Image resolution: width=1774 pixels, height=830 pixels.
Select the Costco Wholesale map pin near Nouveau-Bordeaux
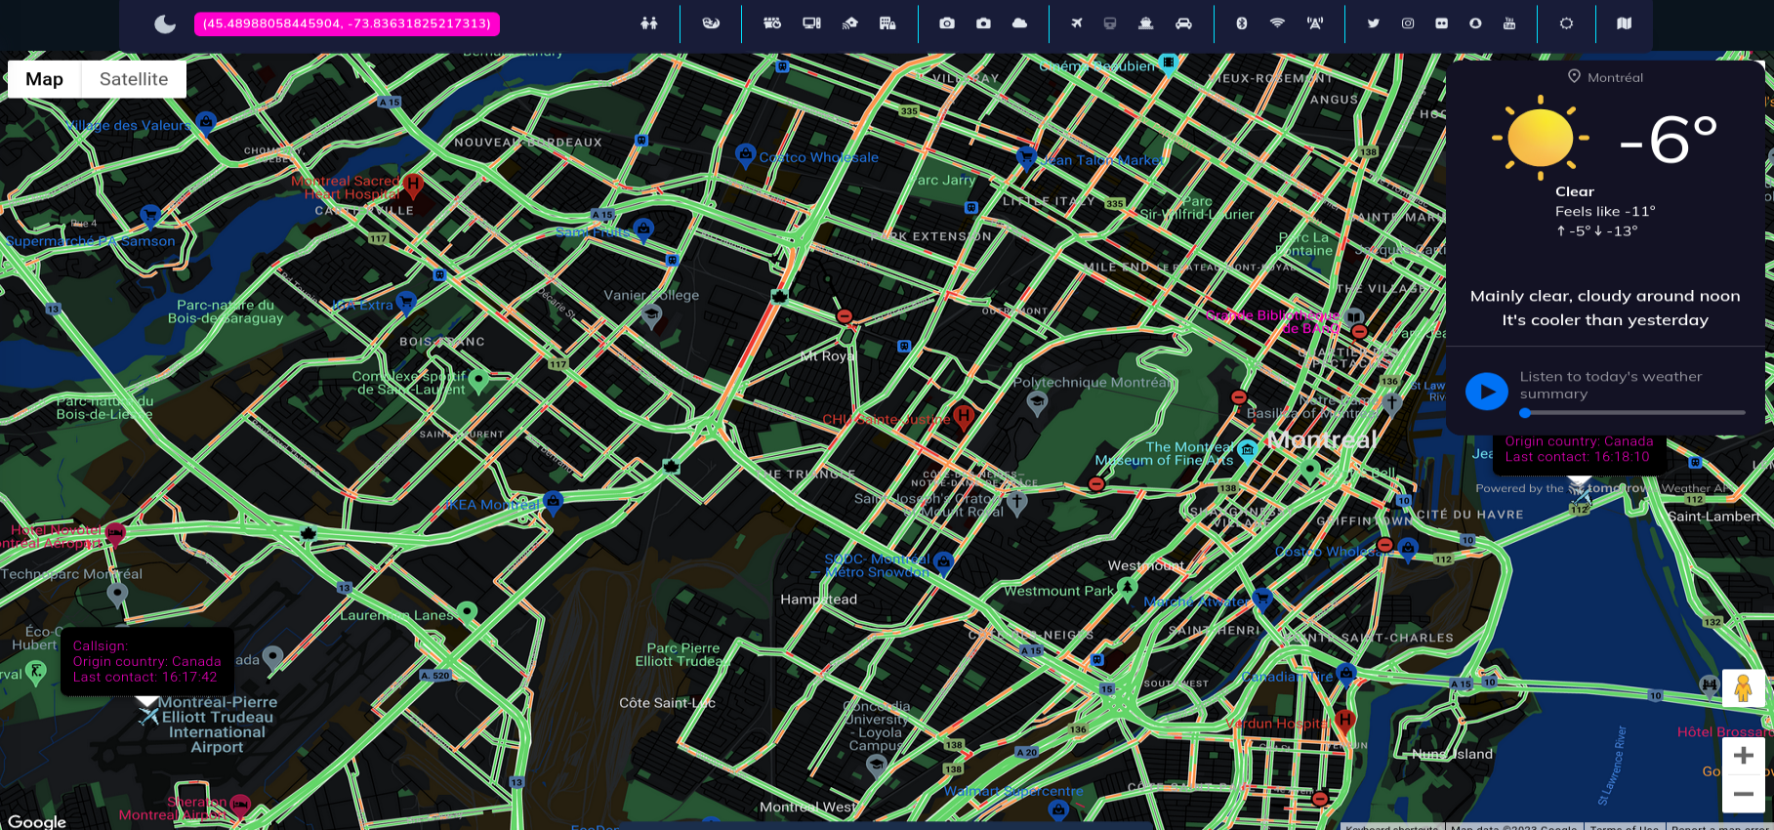745,155
